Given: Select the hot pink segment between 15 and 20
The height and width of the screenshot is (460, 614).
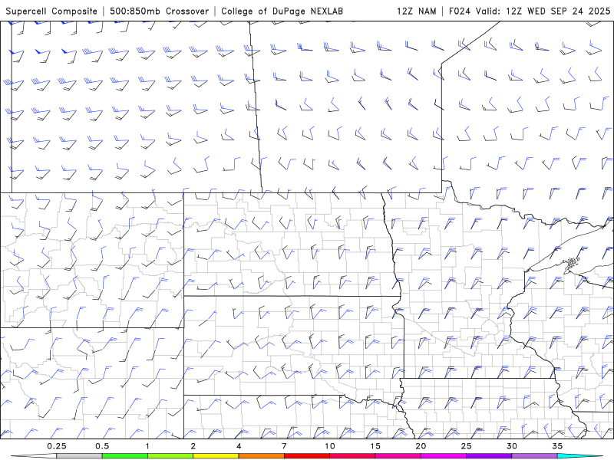Looking at the screenshot, I should [398, 456].
